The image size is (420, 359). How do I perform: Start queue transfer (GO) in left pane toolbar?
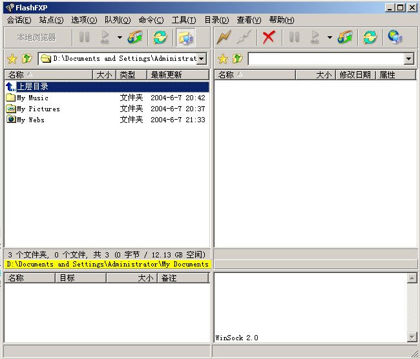point(105,37)
